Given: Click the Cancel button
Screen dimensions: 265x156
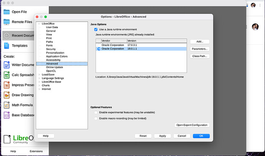Looking at the screenshot, I should pos(182,136).
